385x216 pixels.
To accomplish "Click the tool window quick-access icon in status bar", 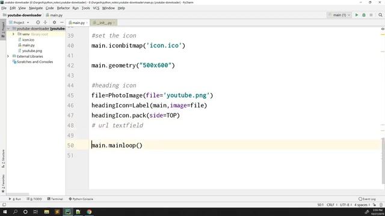I will [4, 205].
